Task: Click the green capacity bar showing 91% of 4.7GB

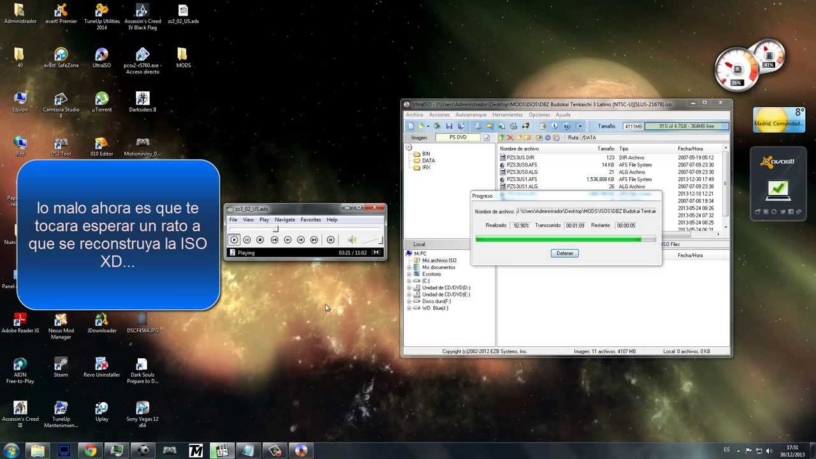Action: click(x=687, y=126)
